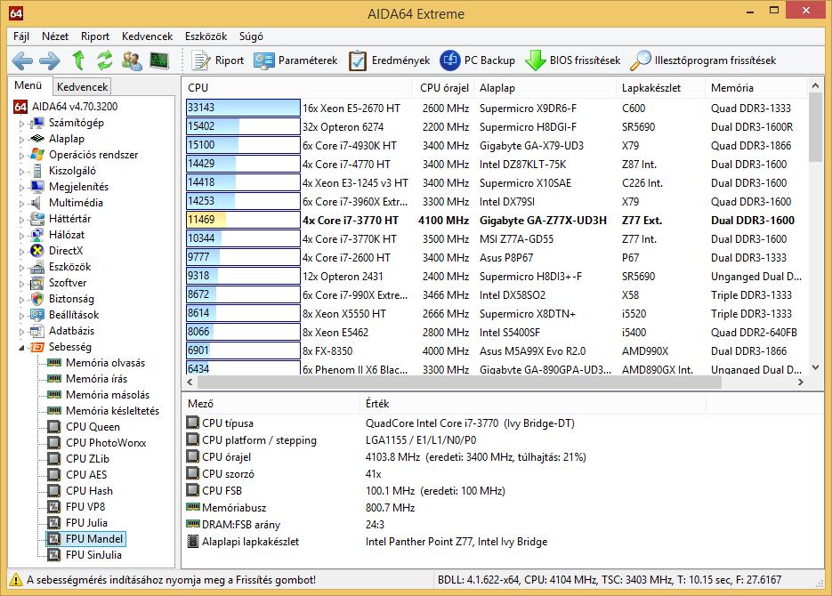This screenshot has width=832, height=596.
Task: Open Paraméterek from the toolbar
Action: pyautogui.click(x=295, y=60)
